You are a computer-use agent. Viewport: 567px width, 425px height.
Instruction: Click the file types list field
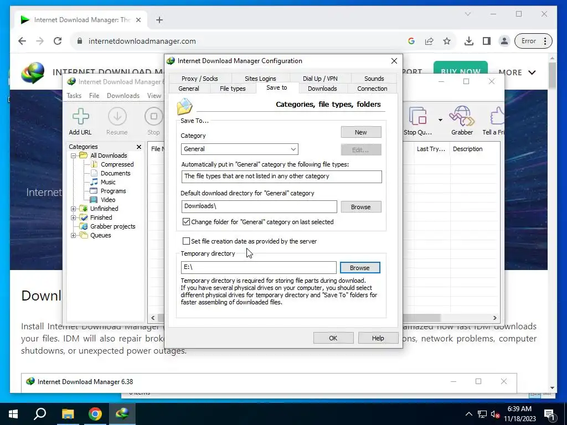point(281,177)
